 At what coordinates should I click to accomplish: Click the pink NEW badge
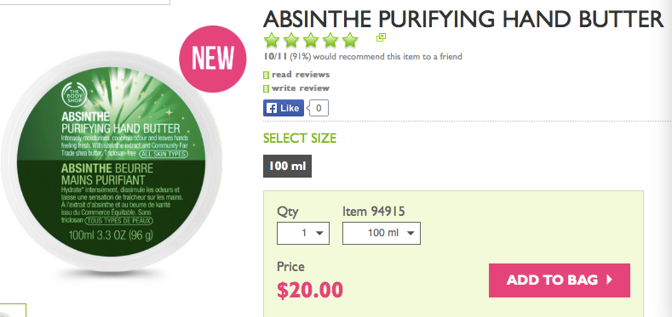(213, 59)
